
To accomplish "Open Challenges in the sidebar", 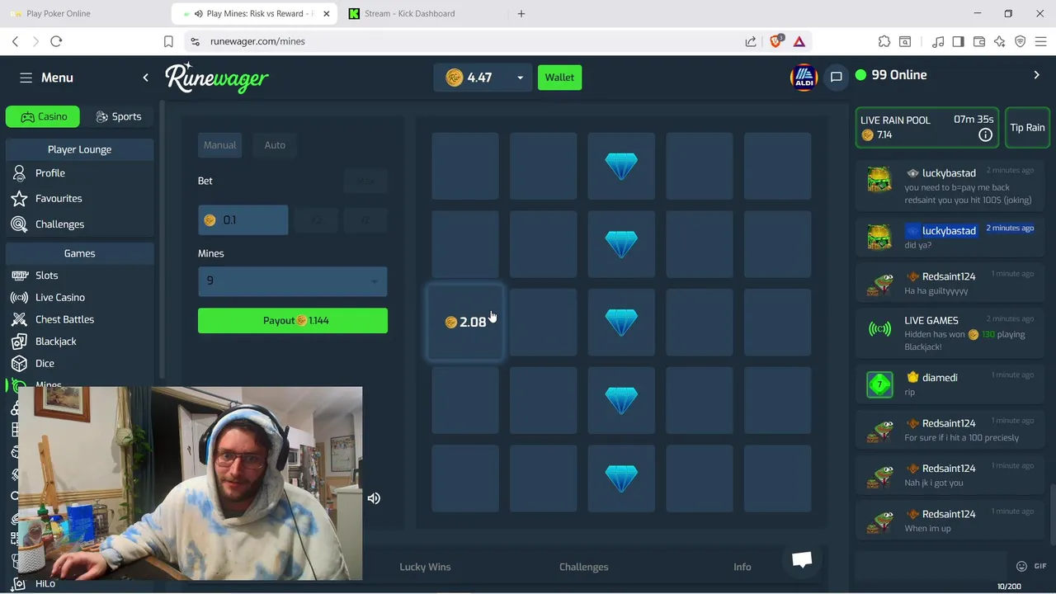I will (59, 224).
